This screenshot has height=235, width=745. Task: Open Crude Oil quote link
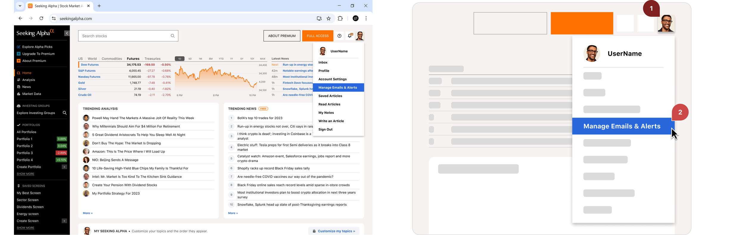[x=85, y=95]
